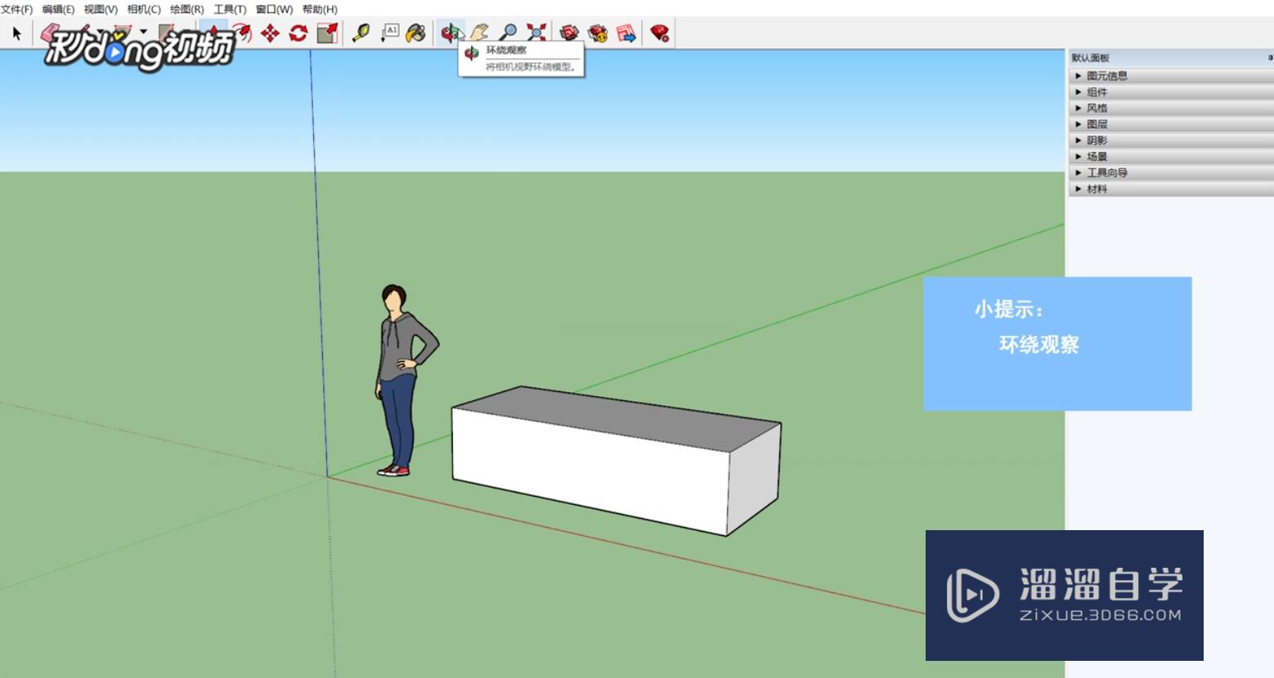Open the 文件(F) menu
Viewport: 1274px width, 678px height.
16,9
